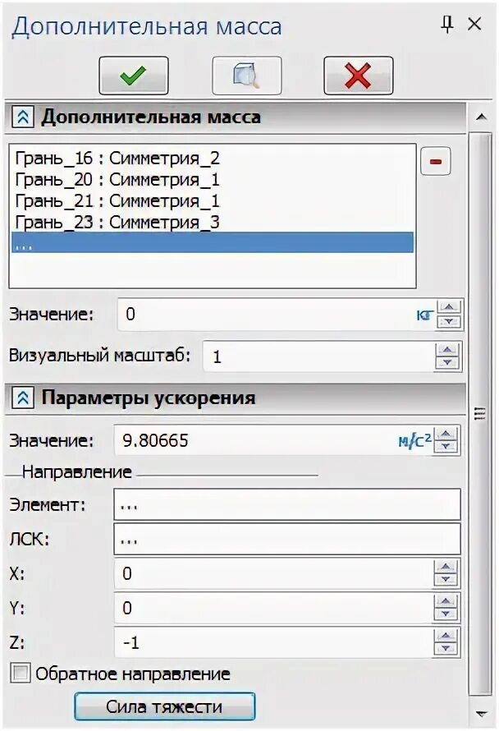Click the preview magnifier cube icon
The width and height of the screenshot is (499, 731).
(246, 76)
